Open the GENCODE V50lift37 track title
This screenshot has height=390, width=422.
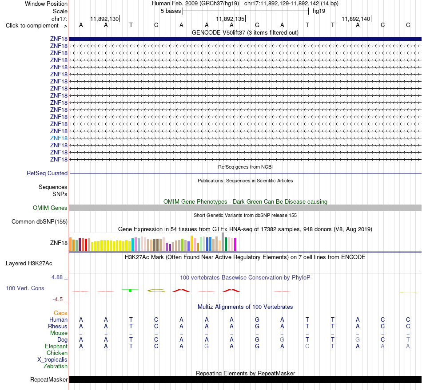(245, 32)
